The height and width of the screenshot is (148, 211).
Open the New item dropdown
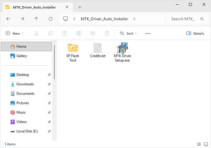point(14,33)
